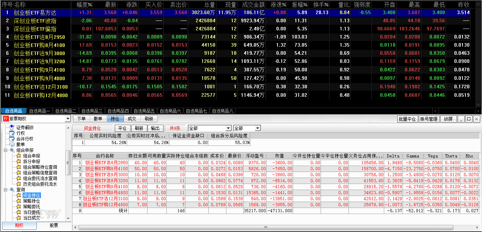Open 账号管理 account management
The image size is (482, 232).
pyautogui.click(x=429, y=119)
